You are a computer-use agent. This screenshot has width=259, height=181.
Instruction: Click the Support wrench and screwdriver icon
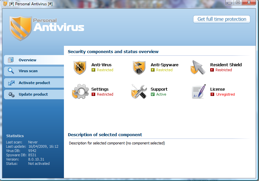pyautogui.click(x=139, y=92)
